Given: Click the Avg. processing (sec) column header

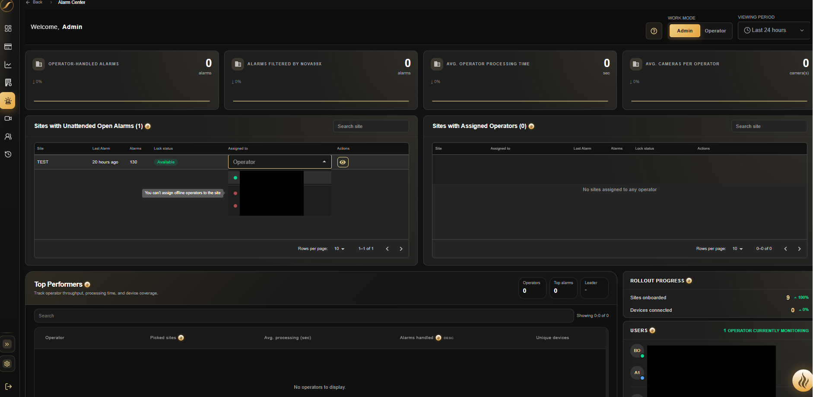Looking at the screenshot, I should (x=288, y=338).
